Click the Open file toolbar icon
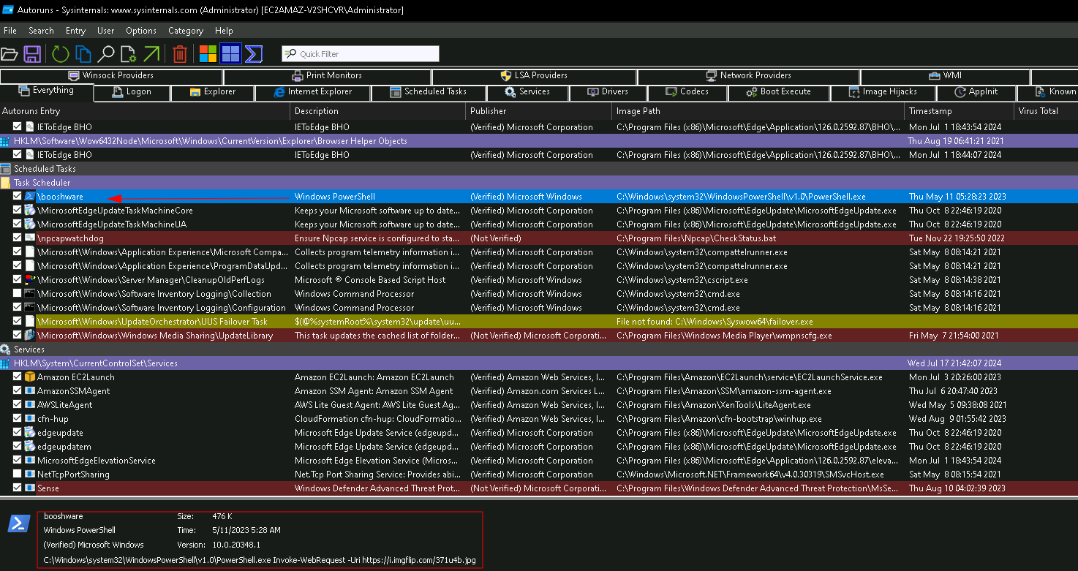The image size is (1078, 571). (x=9, y=53)
